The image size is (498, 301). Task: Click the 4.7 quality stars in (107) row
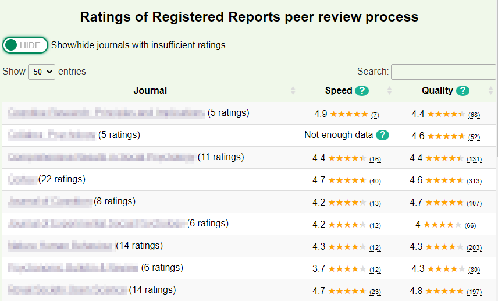444,203
